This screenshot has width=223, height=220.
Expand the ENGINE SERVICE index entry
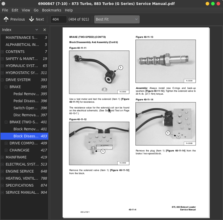click(2, 171)
